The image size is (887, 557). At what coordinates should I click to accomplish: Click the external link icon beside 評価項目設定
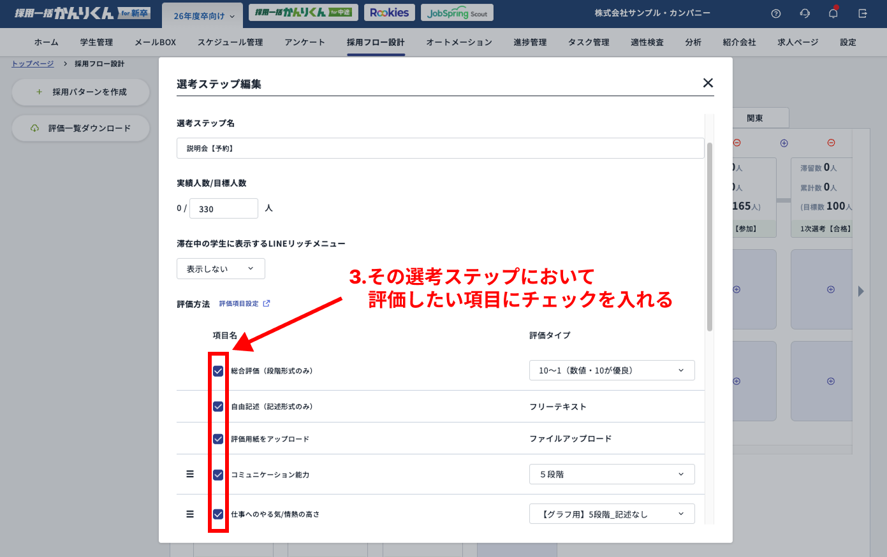point(267,303)
